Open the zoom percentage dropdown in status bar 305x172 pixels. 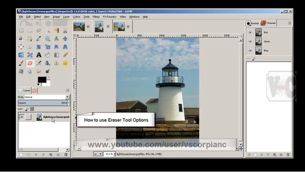tap(114, 154)
